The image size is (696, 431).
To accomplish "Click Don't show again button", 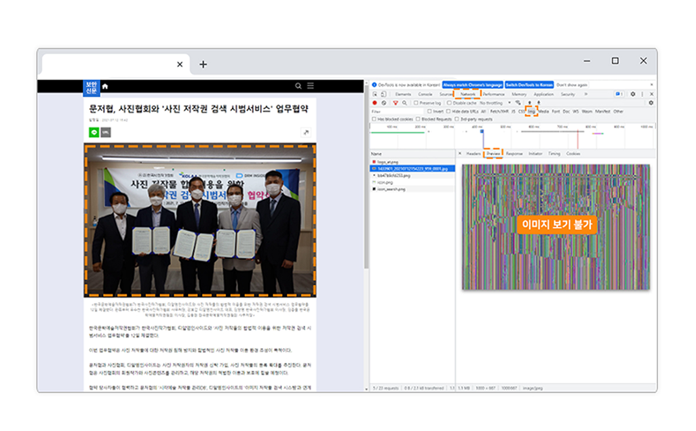I will 572,85.
